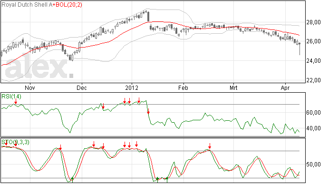
Task: Click the first January green buy arrow in stochastic
Action: [x=157, y=180]
